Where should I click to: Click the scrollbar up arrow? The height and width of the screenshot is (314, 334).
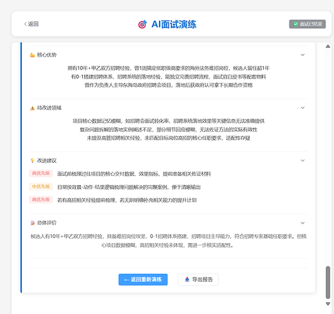(328, 46)
